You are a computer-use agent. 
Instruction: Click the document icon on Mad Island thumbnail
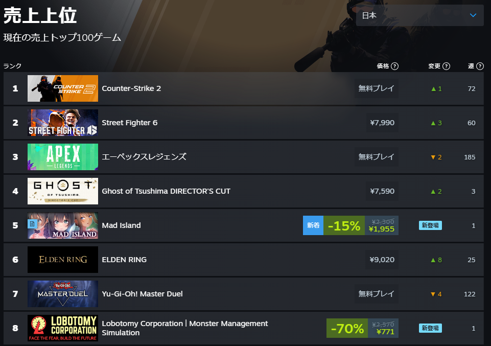coord(32,224)
